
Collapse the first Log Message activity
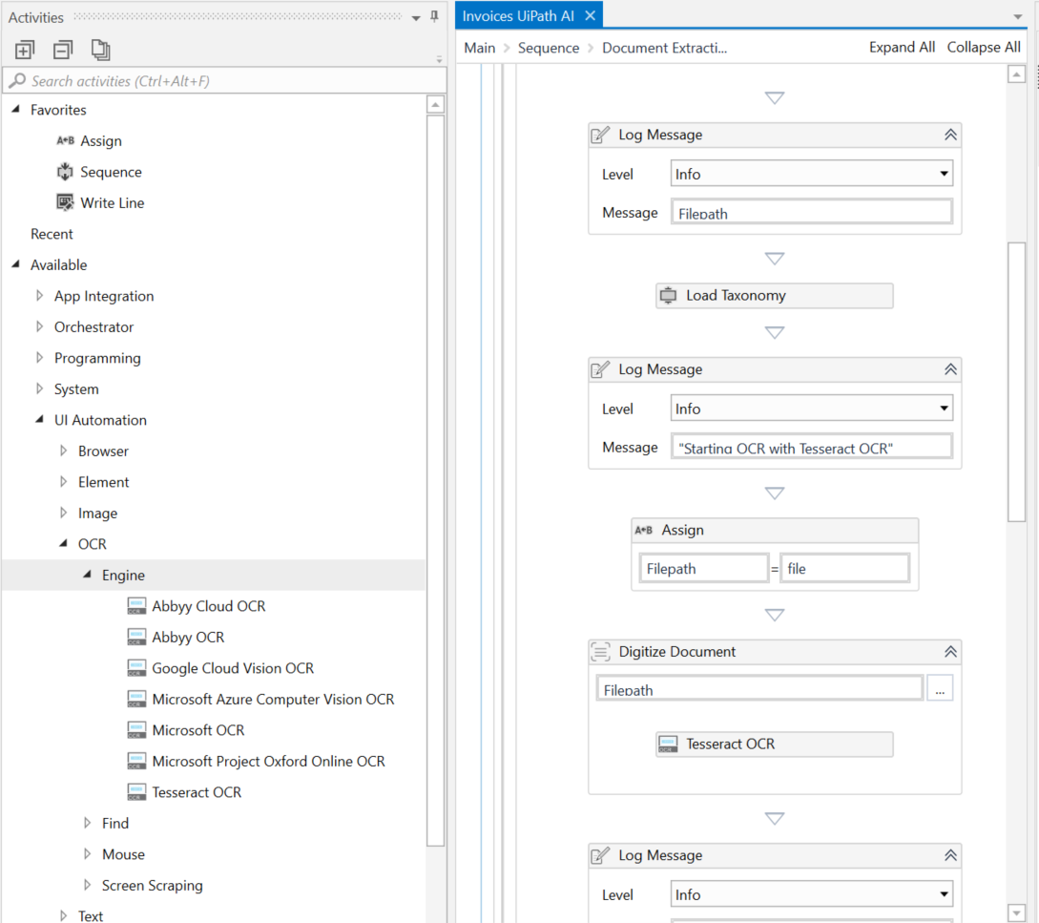point(950,135)
